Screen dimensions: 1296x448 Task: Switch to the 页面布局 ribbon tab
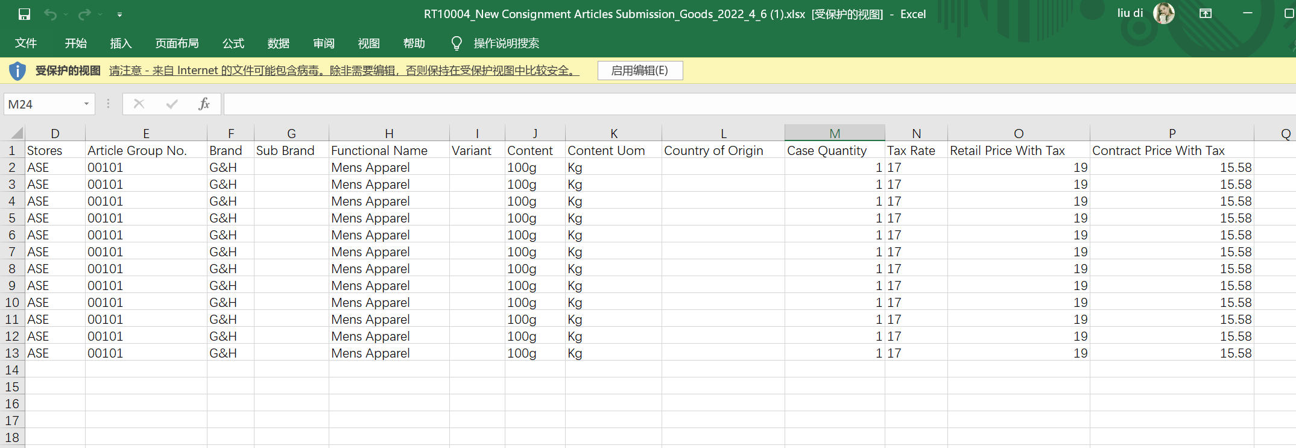click(177, 43)
